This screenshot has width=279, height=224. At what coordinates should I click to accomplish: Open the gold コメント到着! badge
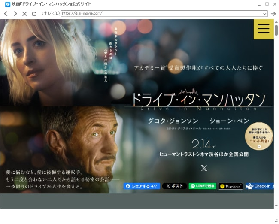259,136
